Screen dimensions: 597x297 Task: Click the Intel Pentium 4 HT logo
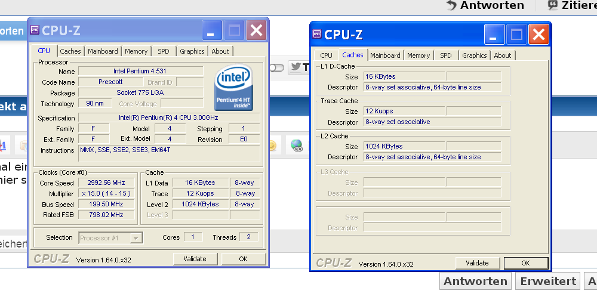coord(235,87)
